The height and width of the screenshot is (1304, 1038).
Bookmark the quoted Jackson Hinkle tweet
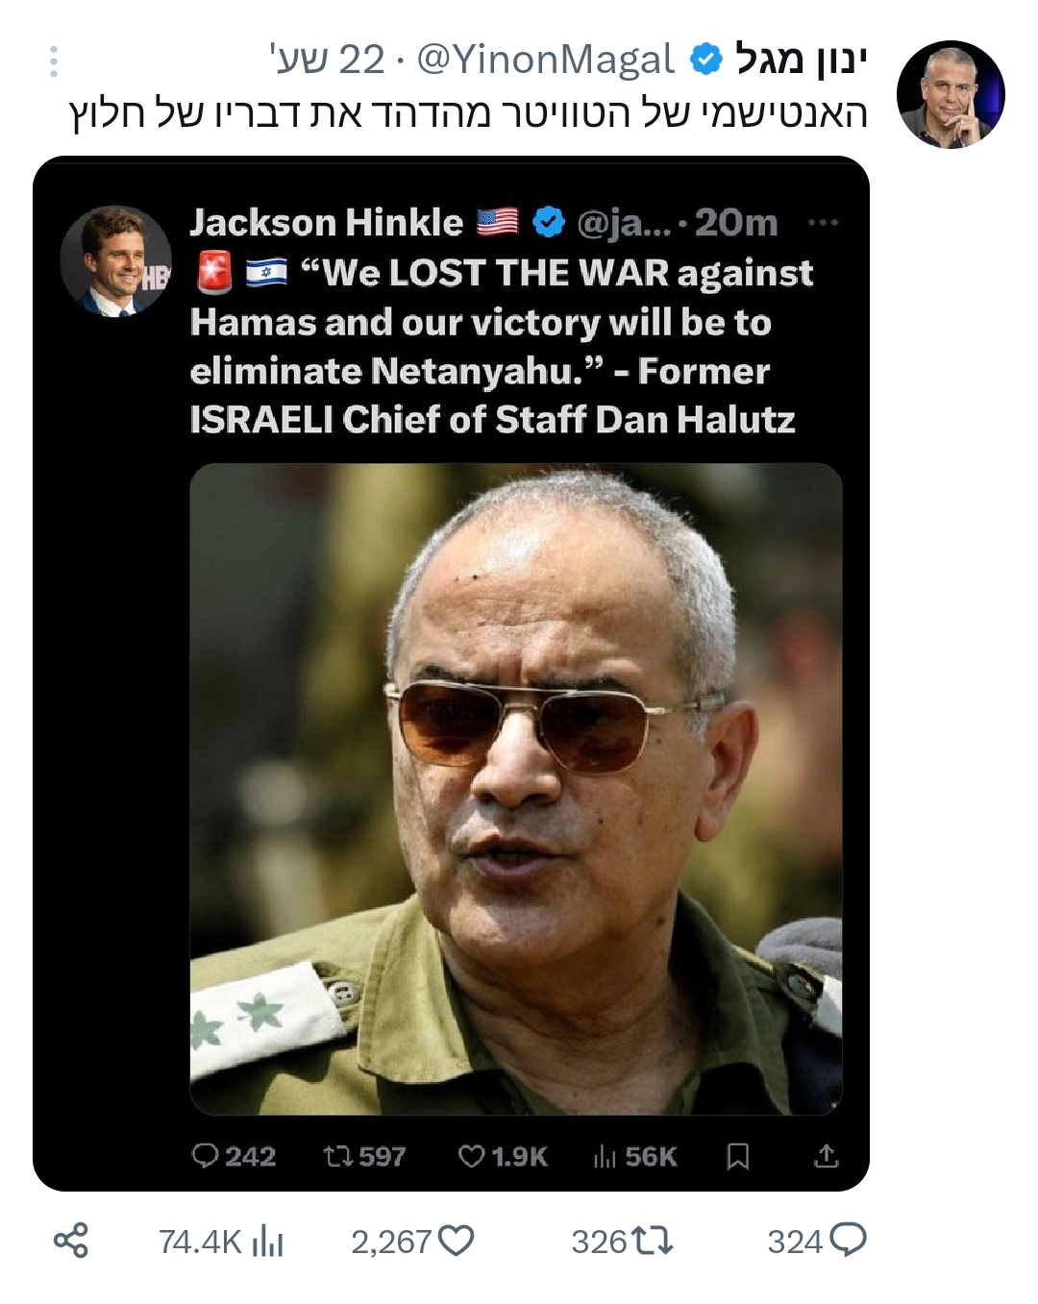(738, 1156)
